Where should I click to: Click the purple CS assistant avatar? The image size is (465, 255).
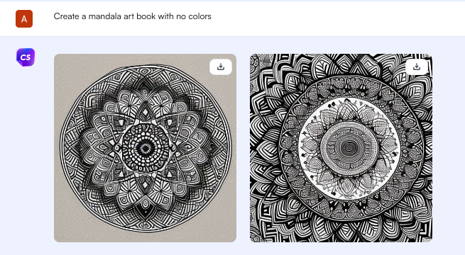[26, 57]
